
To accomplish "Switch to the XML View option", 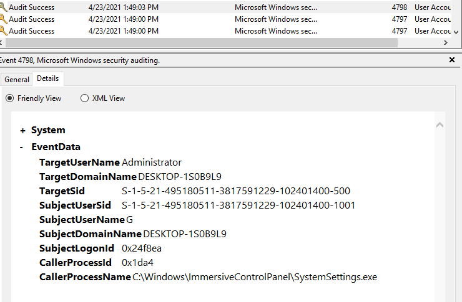I will pos(85,98).
